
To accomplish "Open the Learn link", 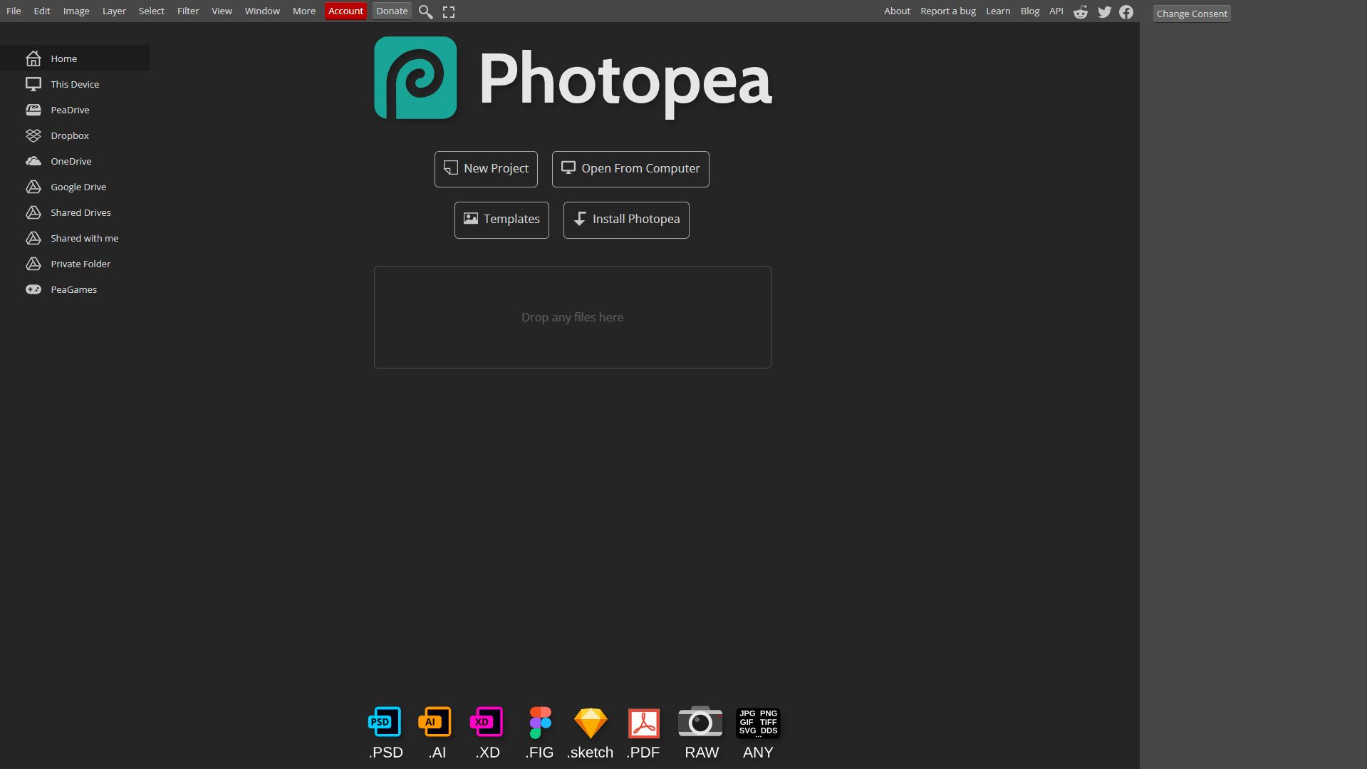I will 998,11.
